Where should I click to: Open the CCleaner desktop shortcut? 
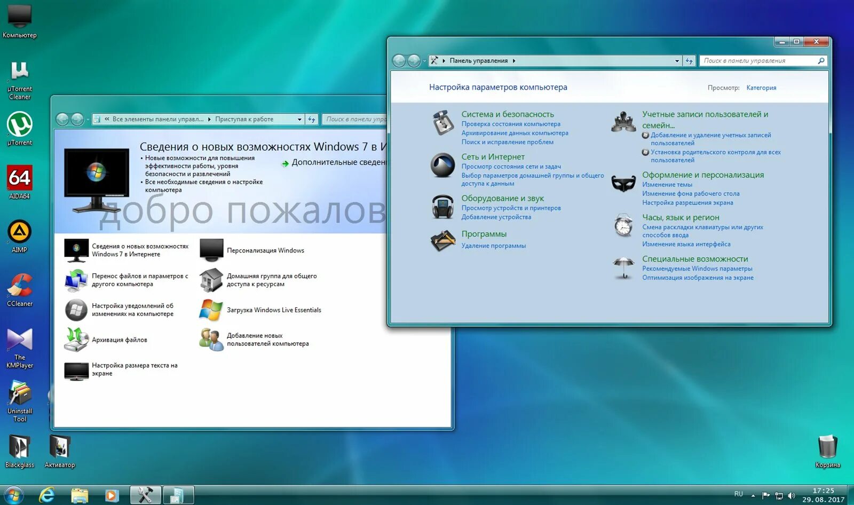click(x=20, y=290)
